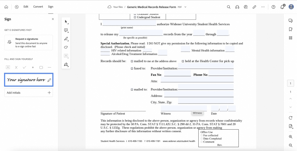Check 'mailed to me at the address above'
This screenshot has width=297, height=151.
click(132, 61)
